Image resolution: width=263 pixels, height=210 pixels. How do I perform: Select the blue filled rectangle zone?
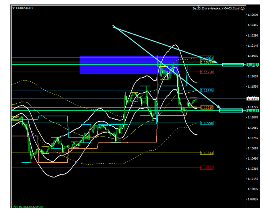pos(128,65)
